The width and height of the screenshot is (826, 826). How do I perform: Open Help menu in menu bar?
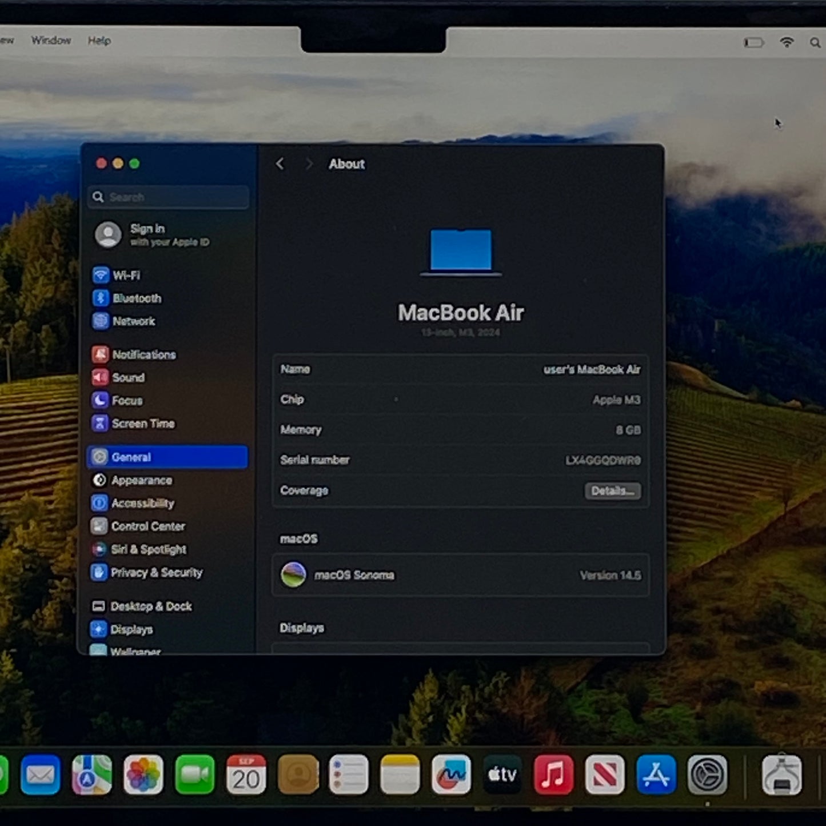coord(99,41)
